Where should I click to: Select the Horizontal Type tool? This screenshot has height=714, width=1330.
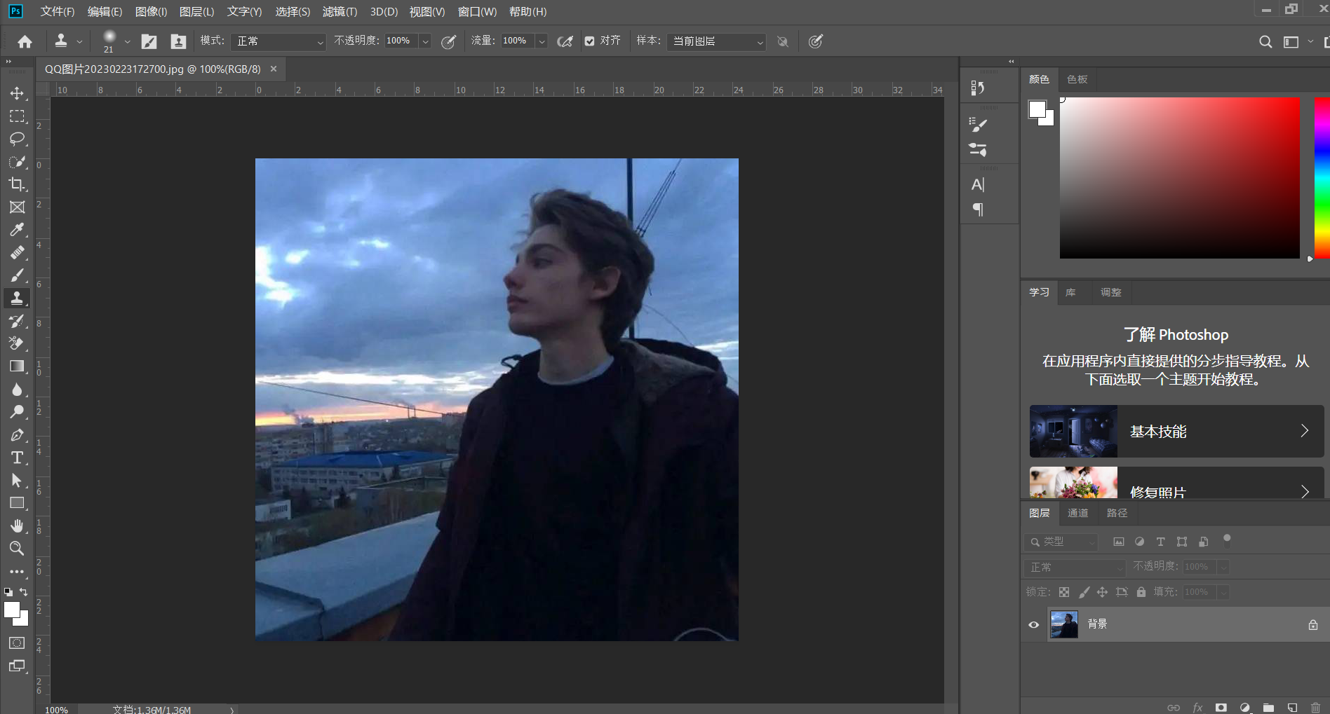17,458
